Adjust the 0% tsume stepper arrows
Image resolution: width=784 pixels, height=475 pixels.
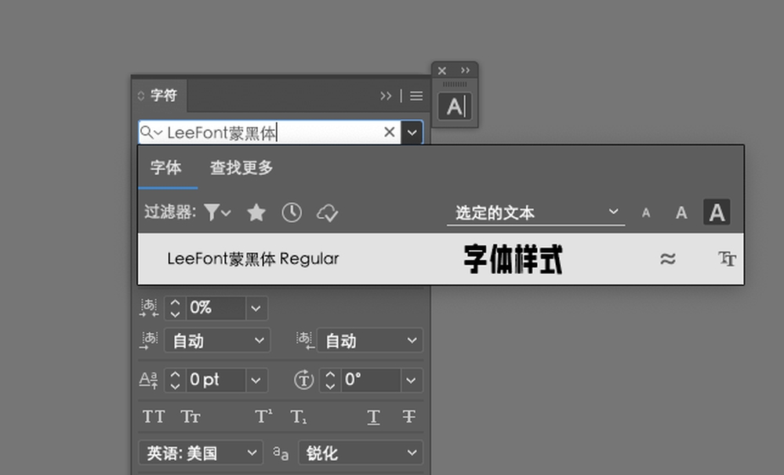click(x=175, y=307)
